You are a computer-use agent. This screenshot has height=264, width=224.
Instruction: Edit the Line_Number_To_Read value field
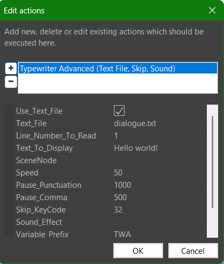coord(159,136)
